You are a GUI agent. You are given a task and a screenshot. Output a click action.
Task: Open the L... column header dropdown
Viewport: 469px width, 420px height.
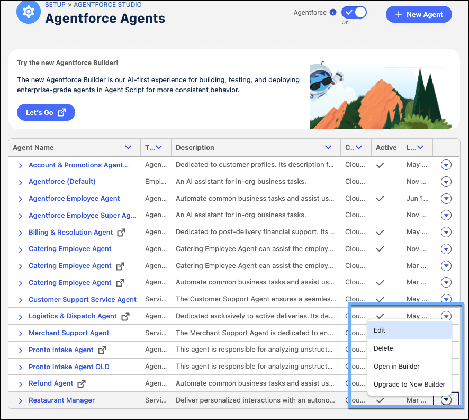pos(420,147)
